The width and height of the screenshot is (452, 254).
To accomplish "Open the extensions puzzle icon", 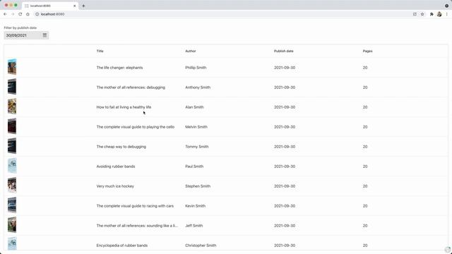I will coord(432,14).
